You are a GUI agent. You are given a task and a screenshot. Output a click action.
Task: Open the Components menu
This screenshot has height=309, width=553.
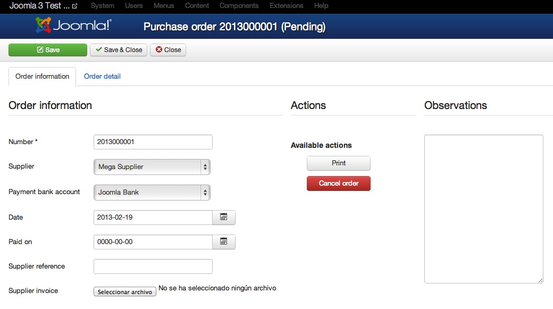click(x=239, y=6)
